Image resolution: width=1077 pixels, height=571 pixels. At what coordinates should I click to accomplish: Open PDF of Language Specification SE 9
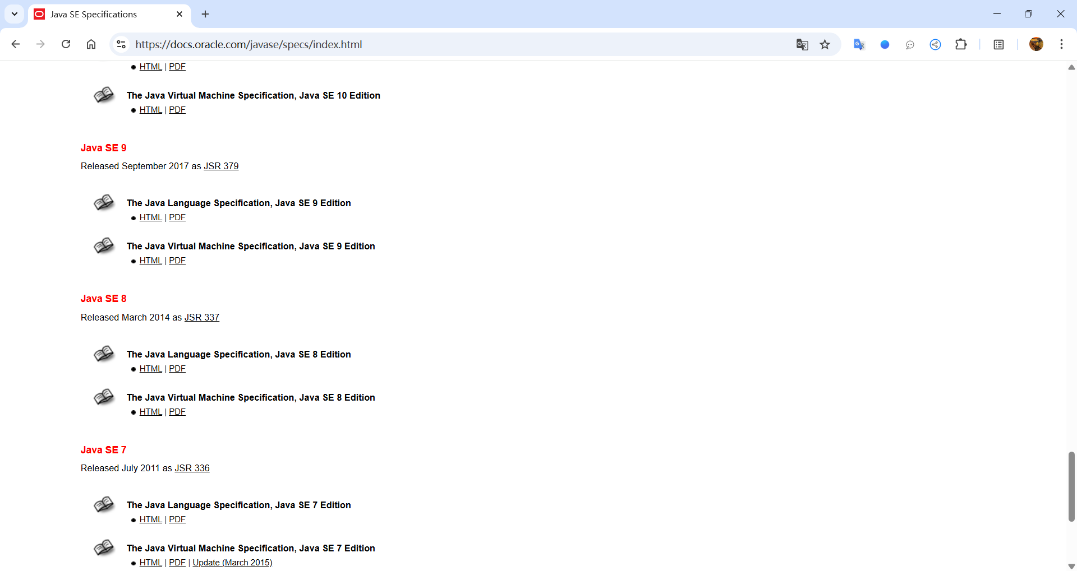point(177,217)
